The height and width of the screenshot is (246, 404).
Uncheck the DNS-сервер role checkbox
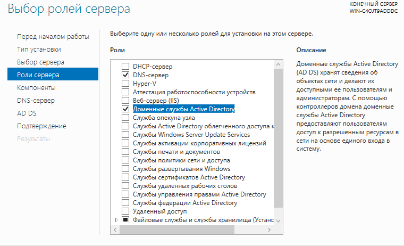pos(125,75)
